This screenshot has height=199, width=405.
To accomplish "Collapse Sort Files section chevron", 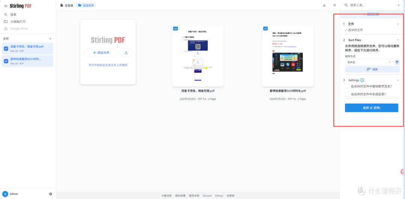I will click(398, 40).
